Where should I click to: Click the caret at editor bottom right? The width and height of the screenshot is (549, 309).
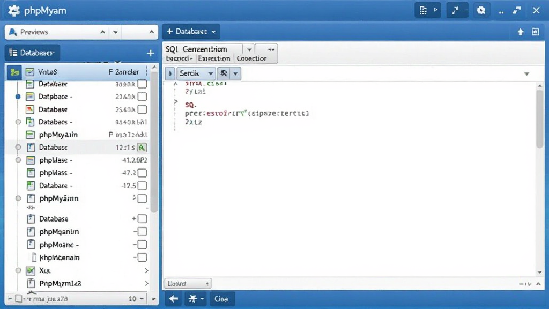coord(538,284)
